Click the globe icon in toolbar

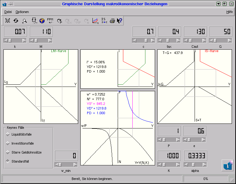[x=42, y=21]
